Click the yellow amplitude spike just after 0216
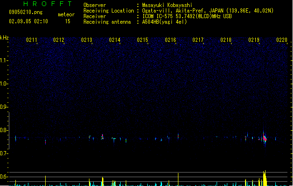The image size is (293, 186). click(x=178, y=179)
